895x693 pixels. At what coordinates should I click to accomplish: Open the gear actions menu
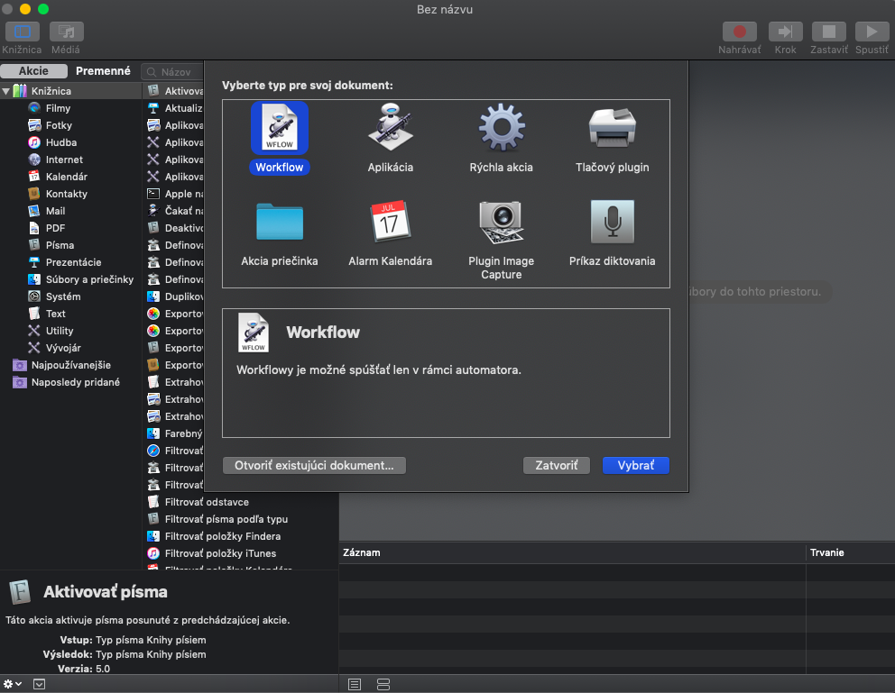click(12, 684)
